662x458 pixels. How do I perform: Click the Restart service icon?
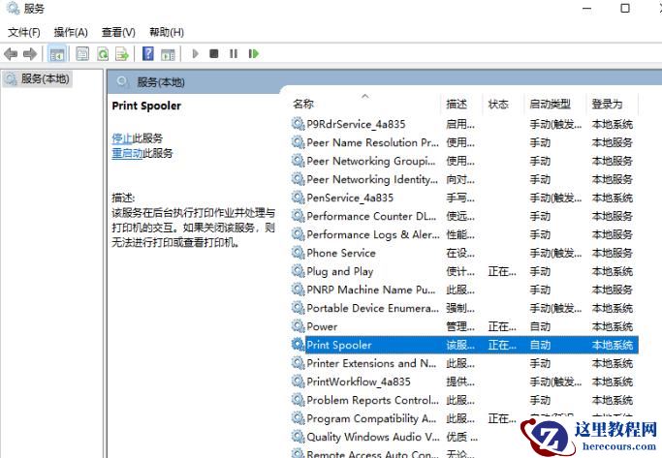(253, 53)
